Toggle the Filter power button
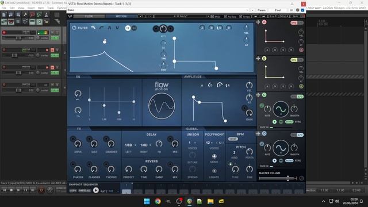368x207 pixels. pyautogui.click(x=74, y=28)
